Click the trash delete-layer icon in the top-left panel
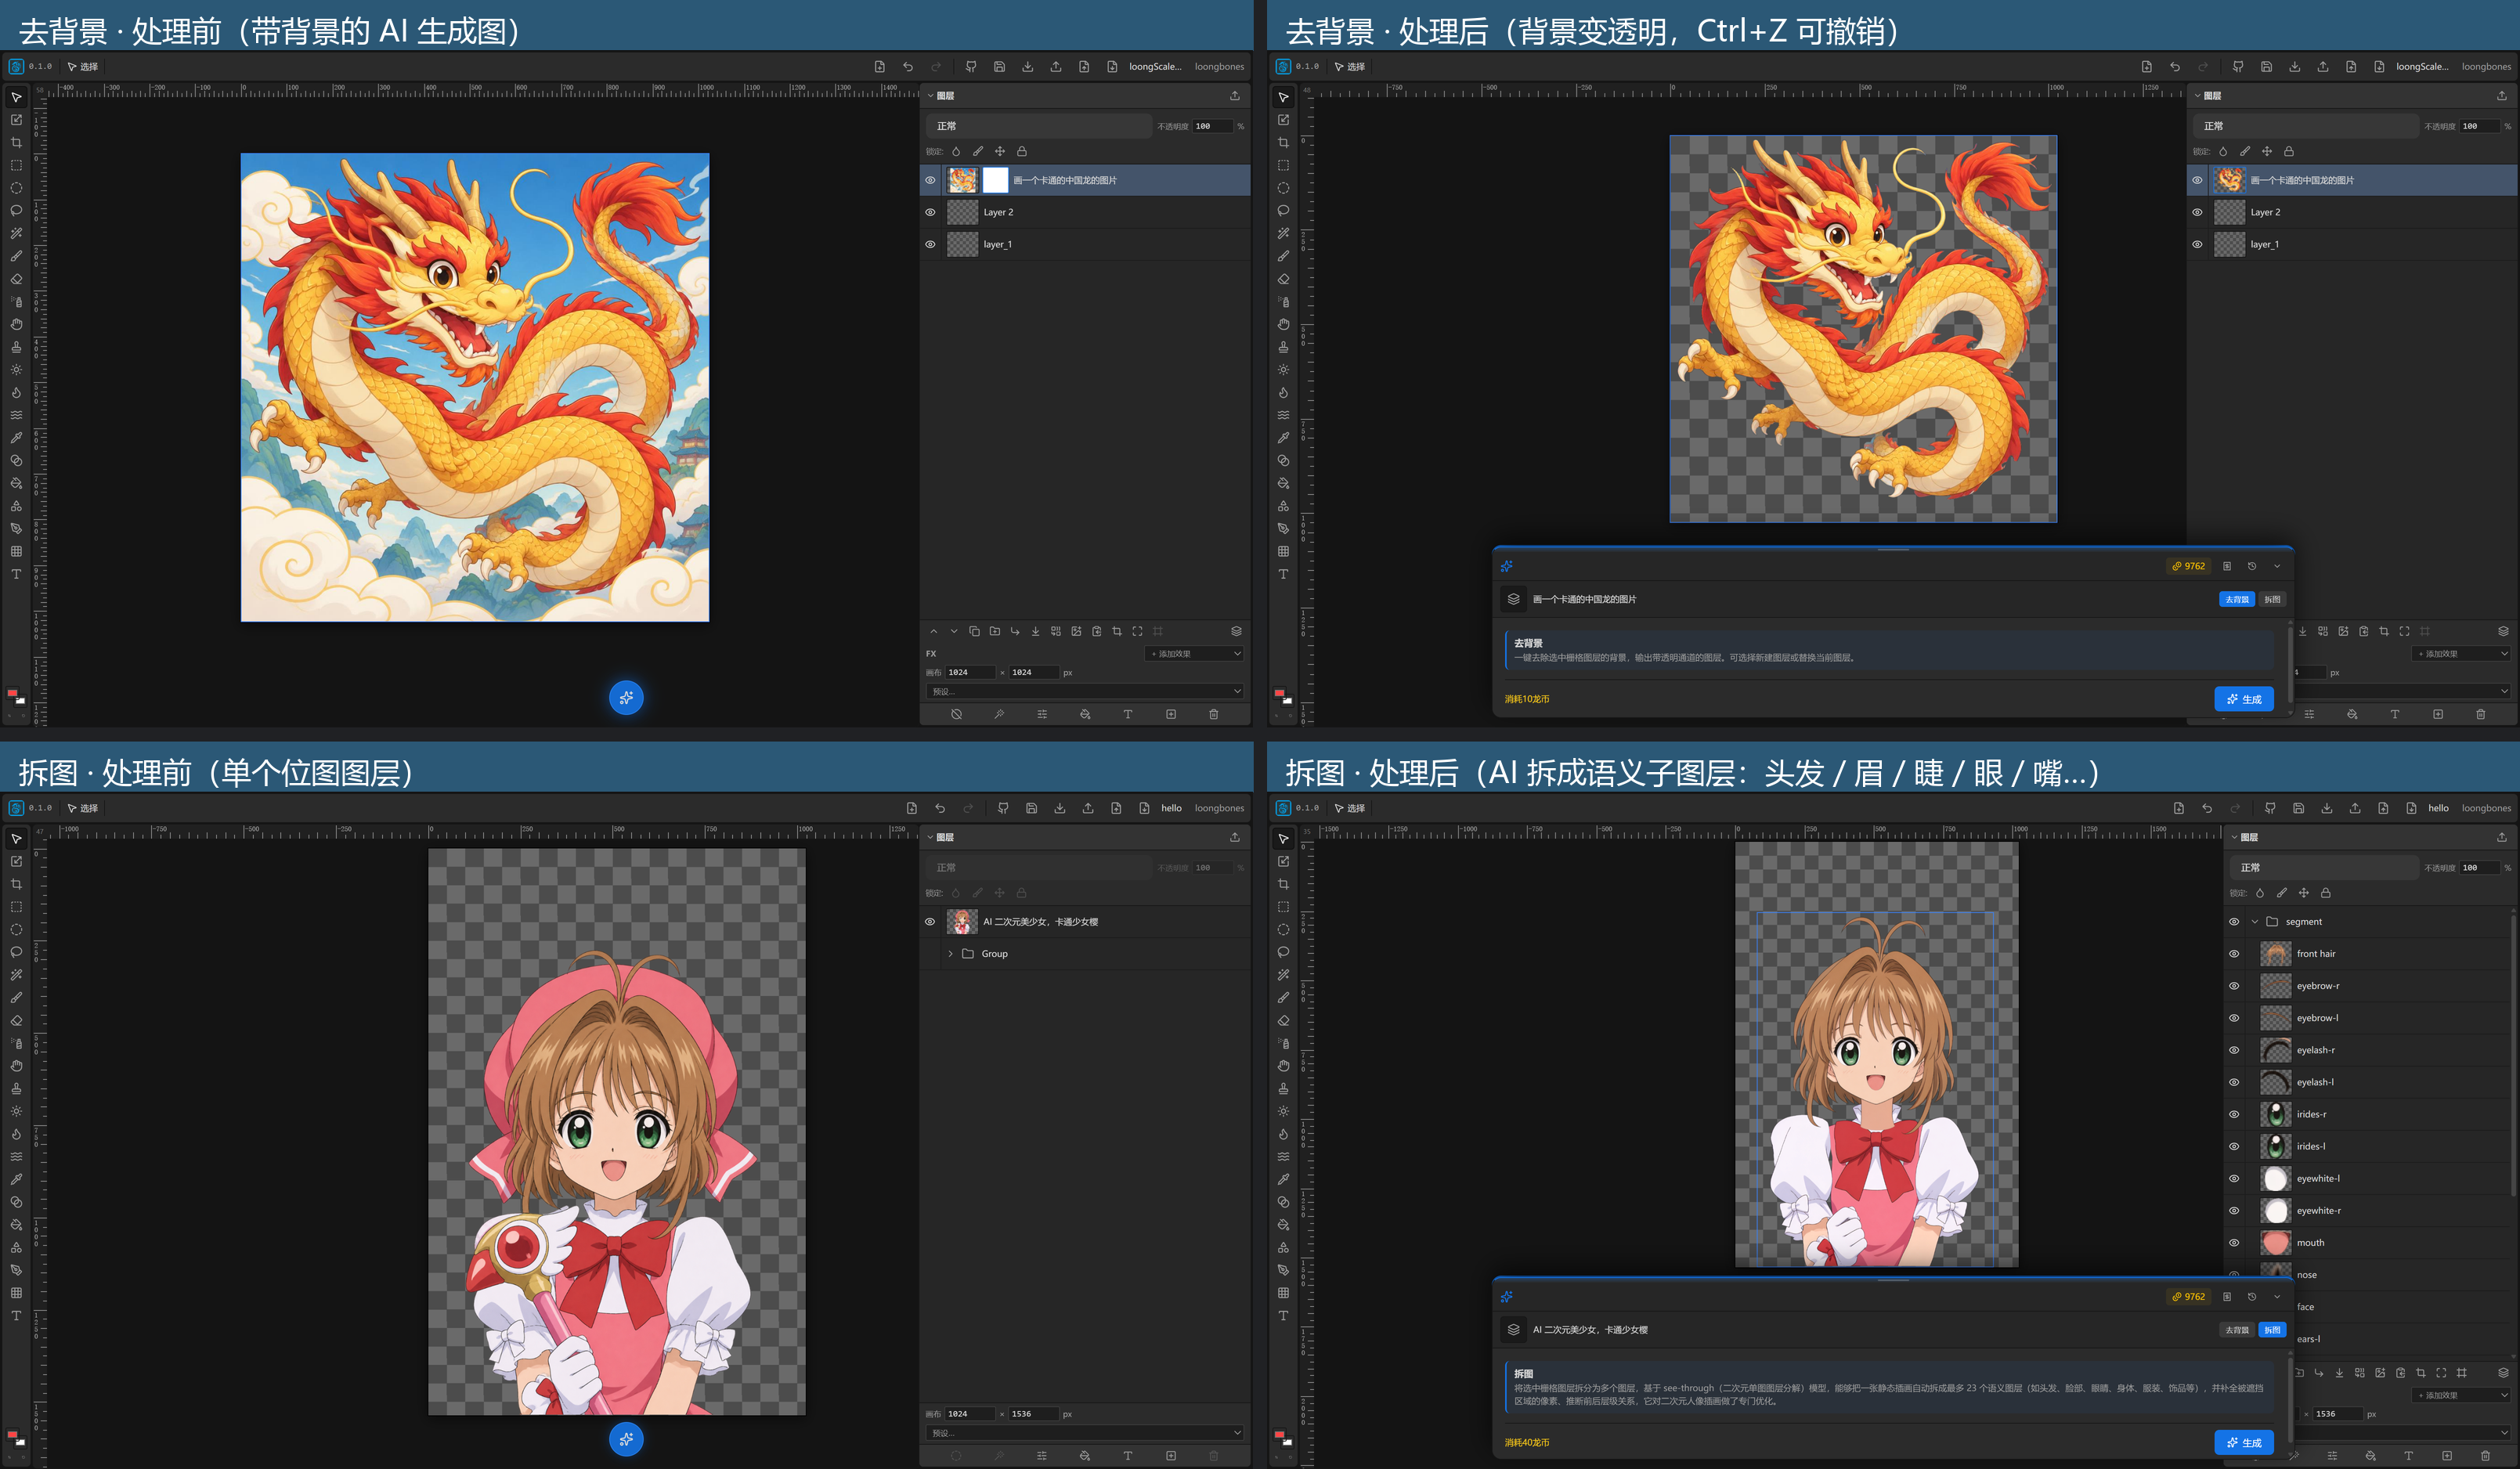This screenshot has width=2520, height=1469. pos(1213,714)
